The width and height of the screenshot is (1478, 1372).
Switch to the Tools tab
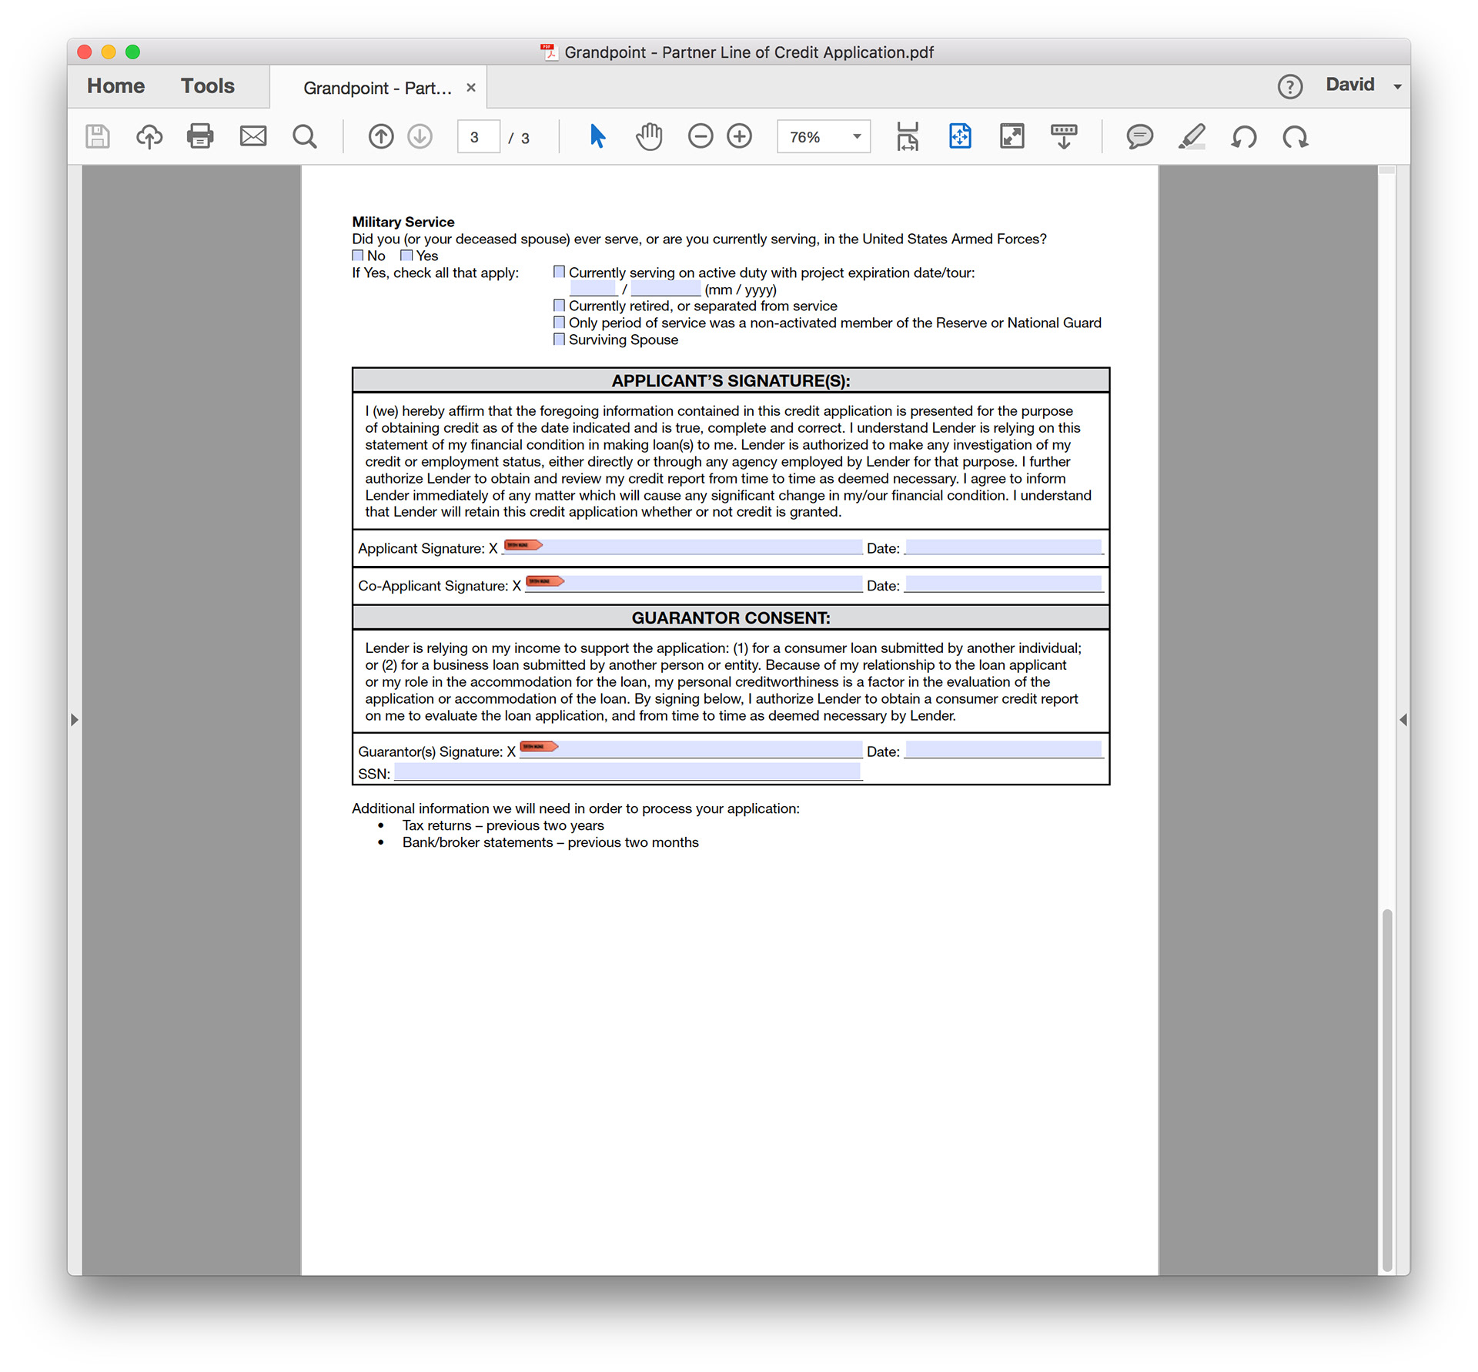tap(208, 86)
